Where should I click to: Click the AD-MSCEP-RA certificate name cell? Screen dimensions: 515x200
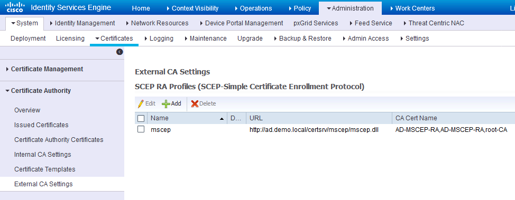[451, 129]
